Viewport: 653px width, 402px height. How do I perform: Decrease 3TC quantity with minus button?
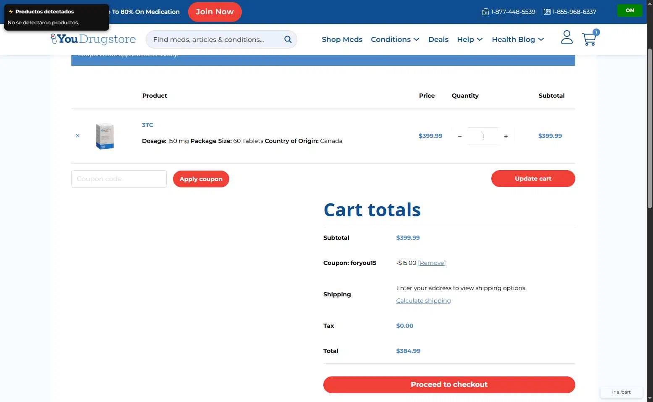460,136
